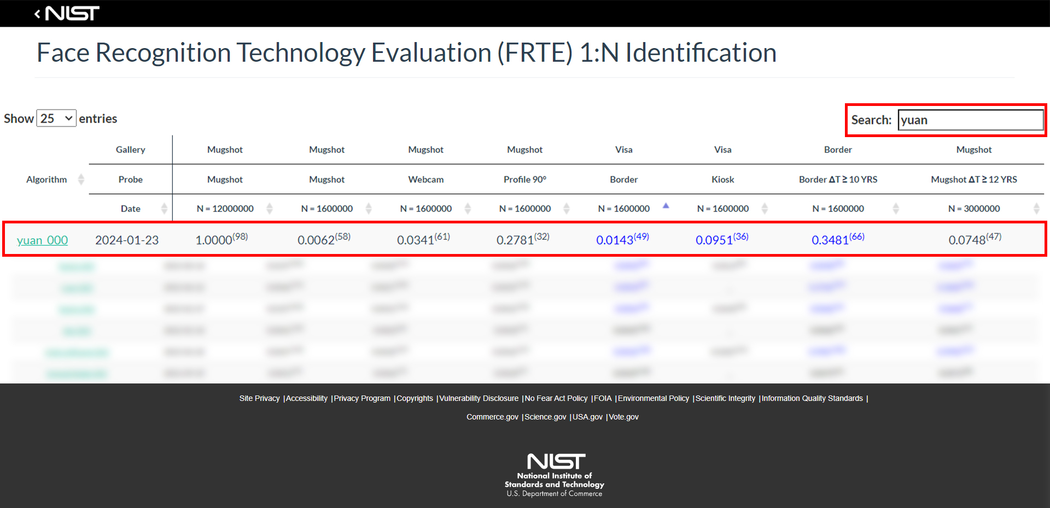Sort table by Date column arrows

pos(164,208)
